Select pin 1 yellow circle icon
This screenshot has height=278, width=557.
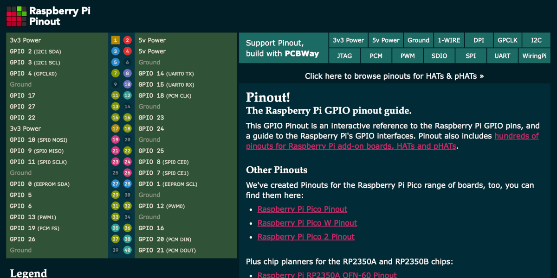(x=116, y=40)
